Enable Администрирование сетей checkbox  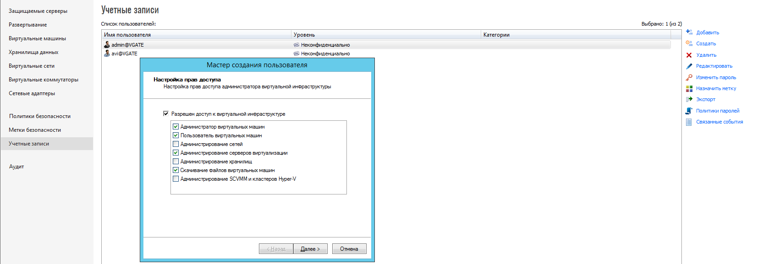pos(176,144)
